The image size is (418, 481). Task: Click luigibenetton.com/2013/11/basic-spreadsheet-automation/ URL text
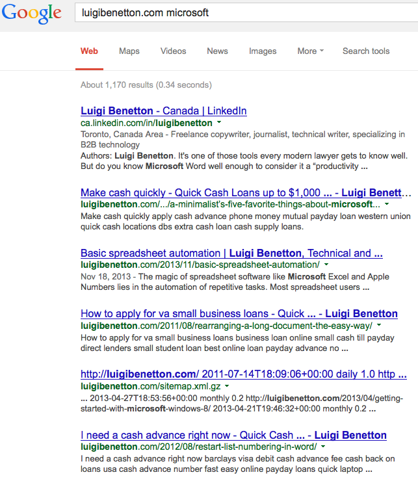point(200,265)
